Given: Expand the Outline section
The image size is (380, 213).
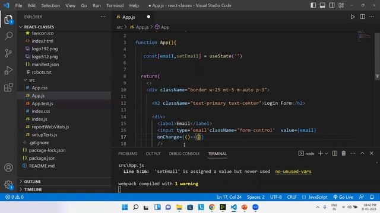Looking at the screenshot, I should [x=32, y=182].
